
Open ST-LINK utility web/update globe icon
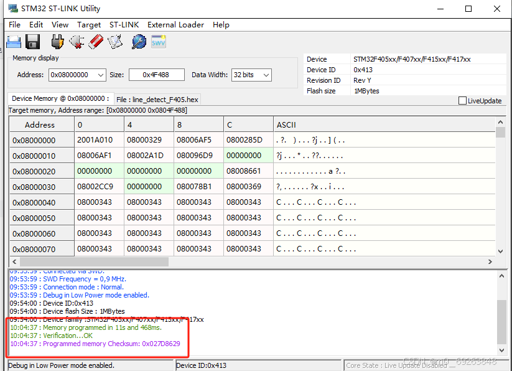[x=139, y=42]
